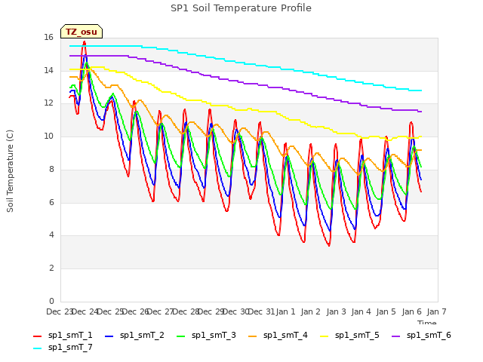Click the y-axis value 6

click(51, 202)
